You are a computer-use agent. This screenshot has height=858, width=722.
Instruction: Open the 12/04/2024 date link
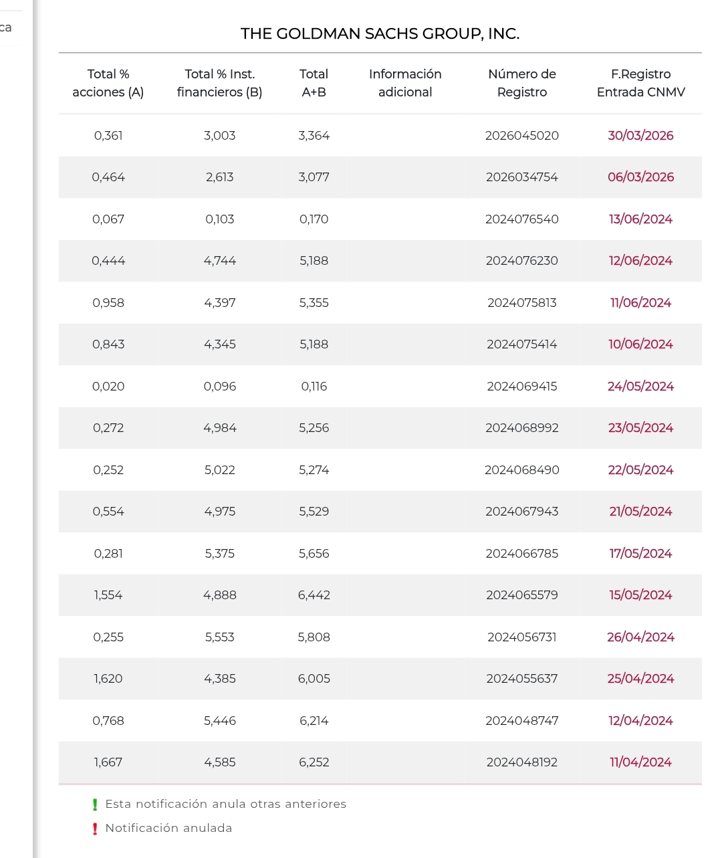click(x=640, y=721)
